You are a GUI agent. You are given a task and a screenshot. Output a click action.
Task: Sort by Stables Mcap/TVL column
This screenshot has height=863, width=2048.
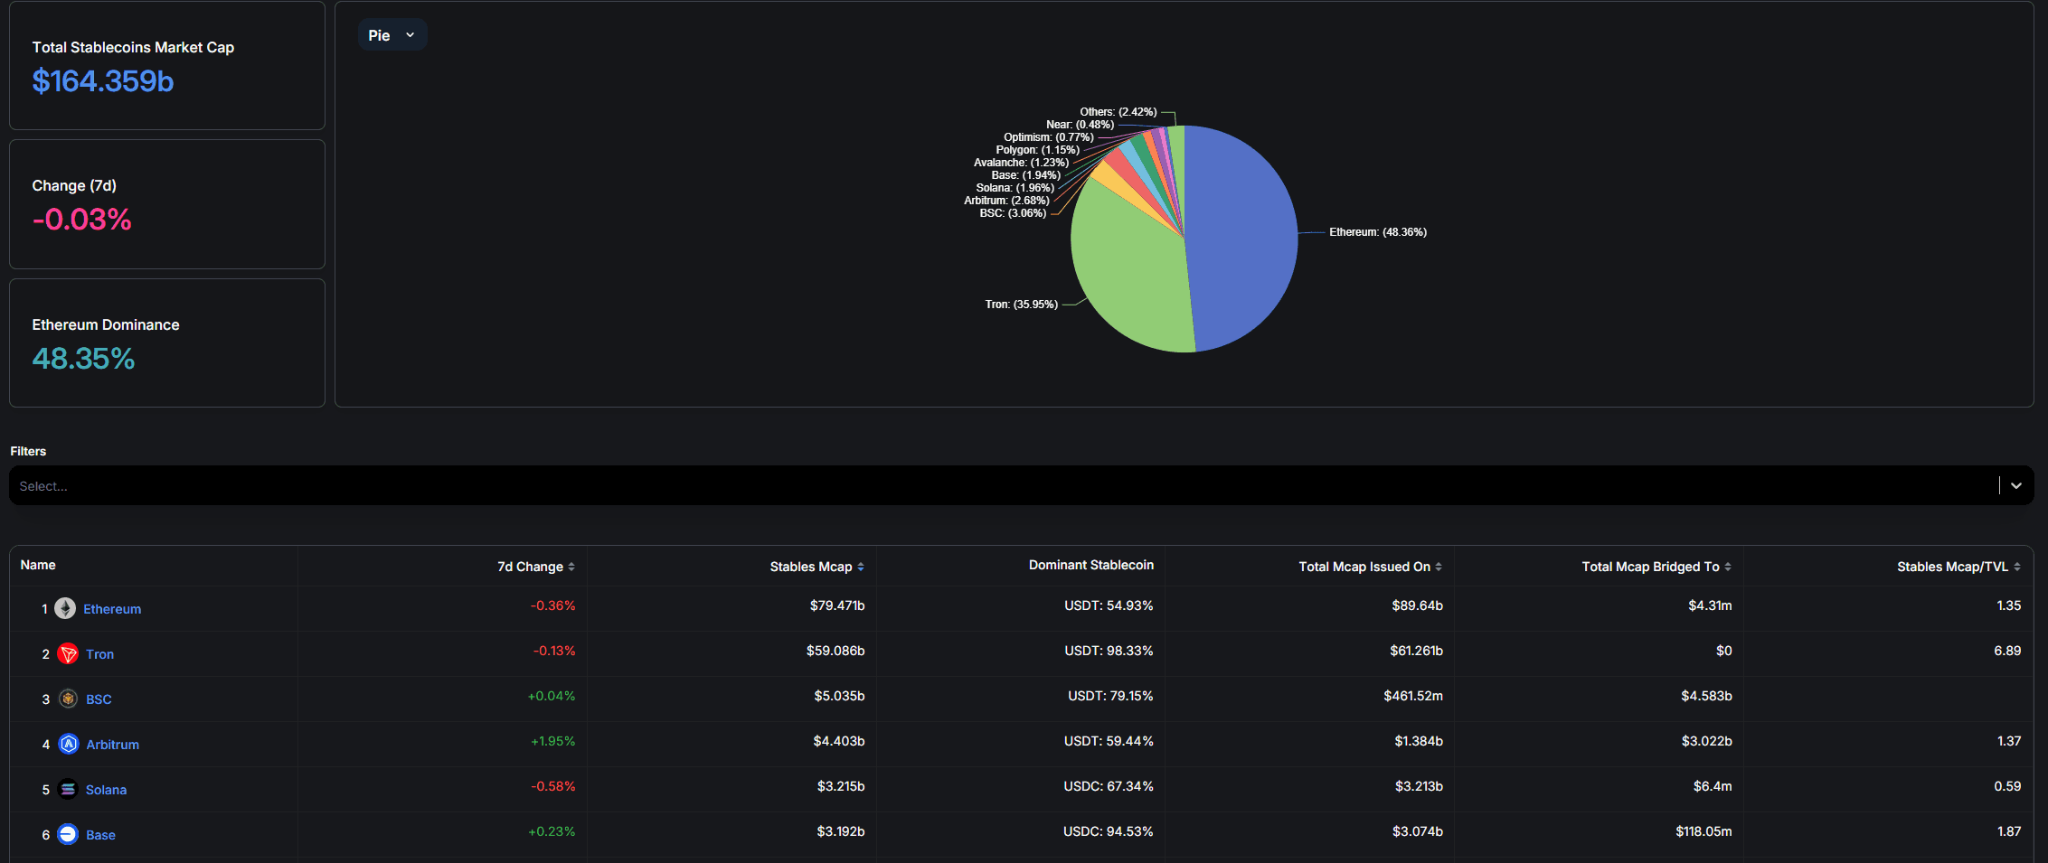pyautogui.click(x=1958, y=567)
